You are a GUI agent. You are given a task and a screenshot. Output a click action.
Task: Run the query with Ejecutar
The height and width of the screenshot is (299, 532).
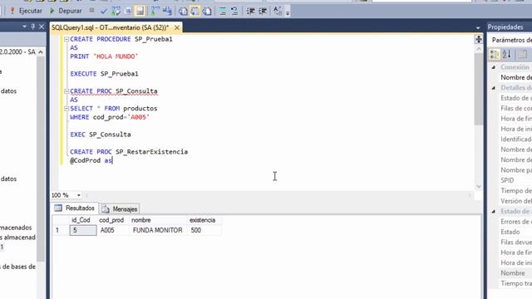point(26,11)
